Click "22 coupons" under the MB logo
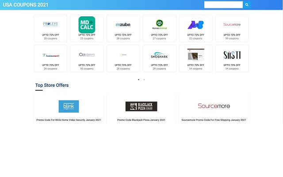 pos(195,38)
